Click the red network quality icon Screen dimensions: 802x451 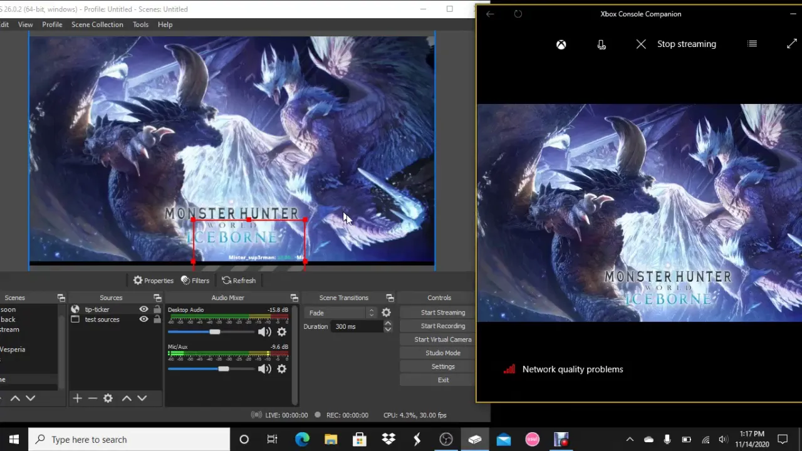pyautogui.click(x=509, y=369)
